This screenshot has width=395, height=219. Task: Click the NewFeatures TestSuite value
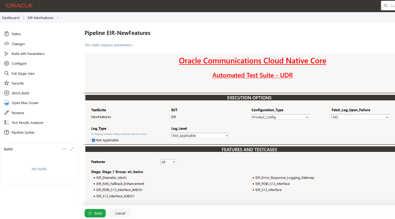101,117
